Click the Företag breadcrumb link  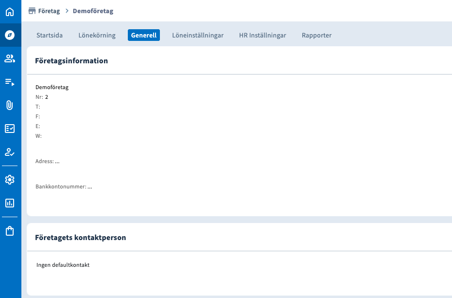pyautogui.click(x=49, y=11)
